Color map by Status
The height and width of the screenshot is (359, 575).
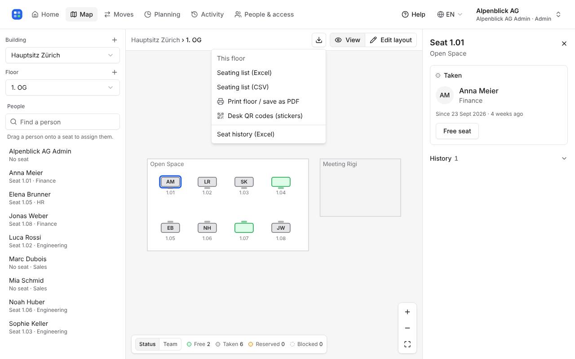[147, 344]
